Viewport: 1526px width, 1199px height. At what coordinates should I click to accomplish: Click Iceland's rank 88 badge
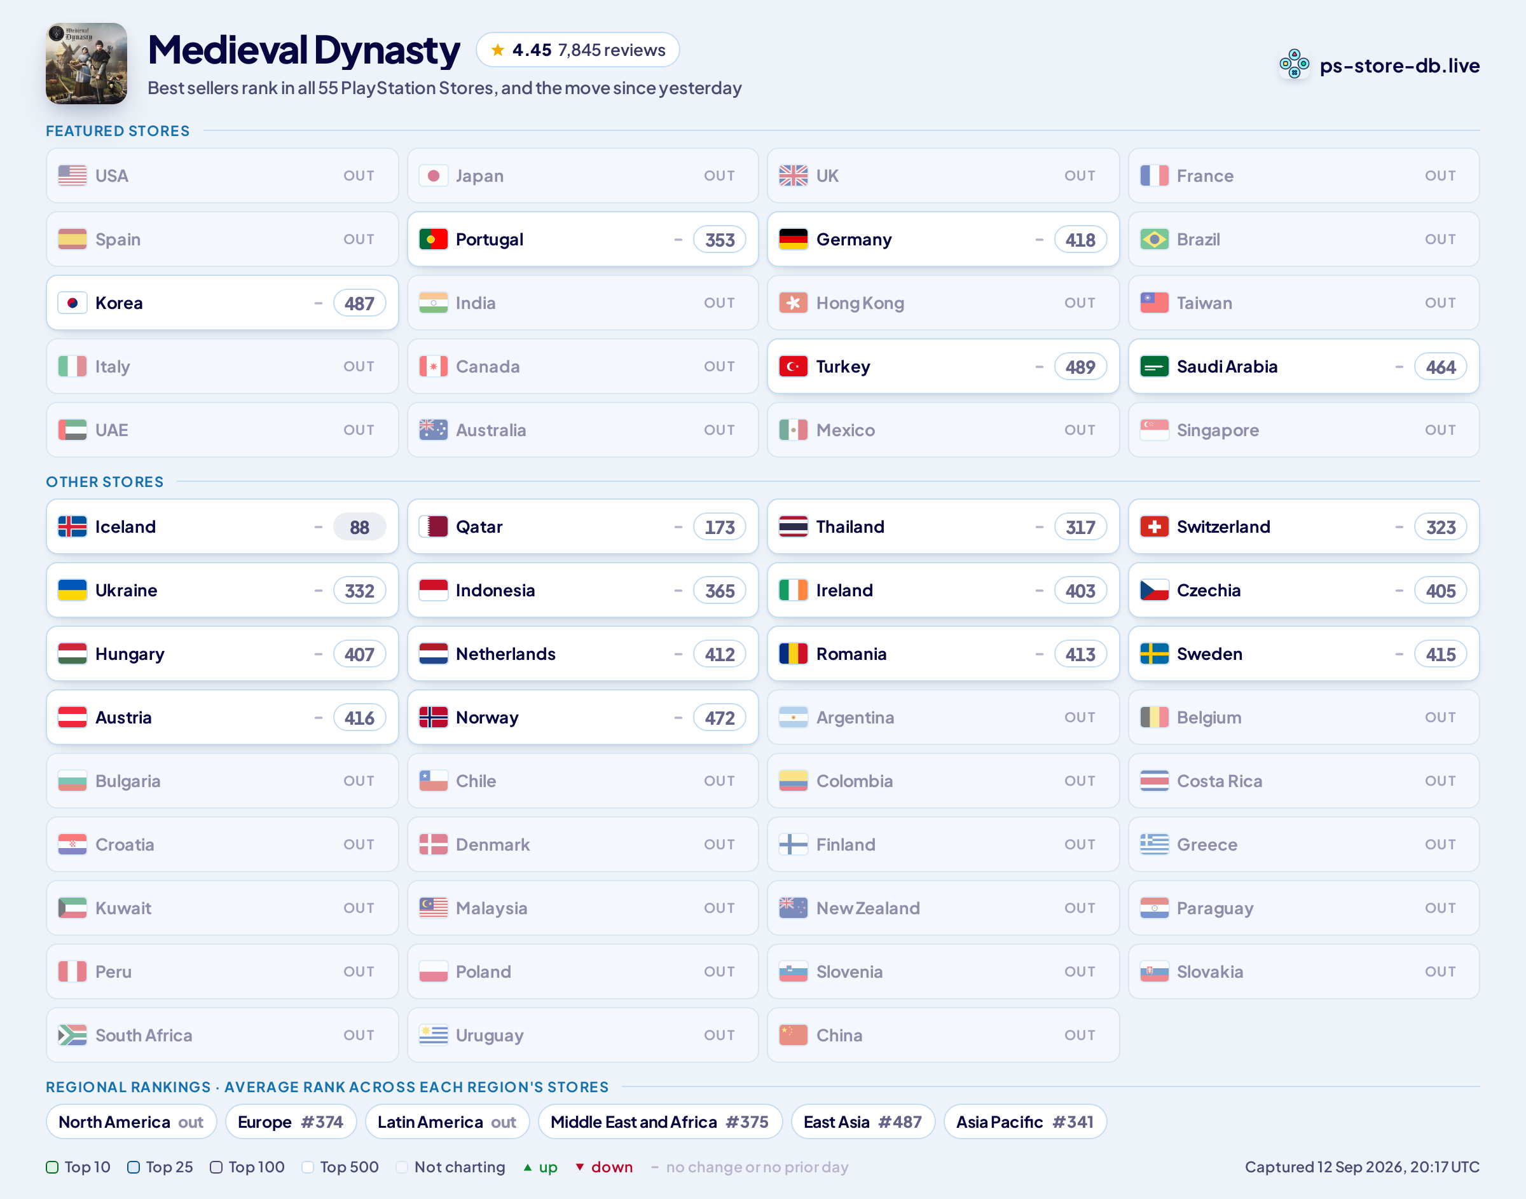point(359,527)
